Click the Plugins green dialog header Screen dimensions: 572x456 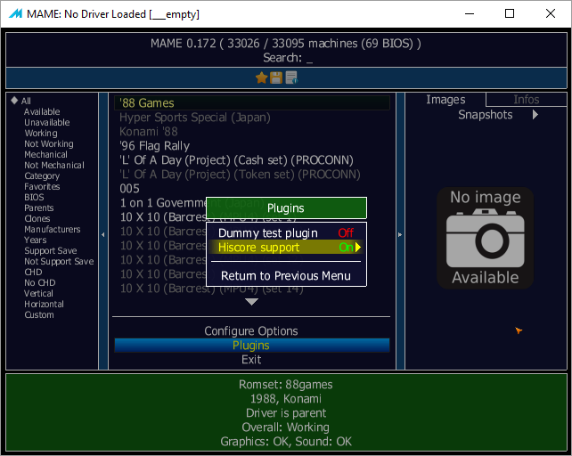tap(286, 208)
